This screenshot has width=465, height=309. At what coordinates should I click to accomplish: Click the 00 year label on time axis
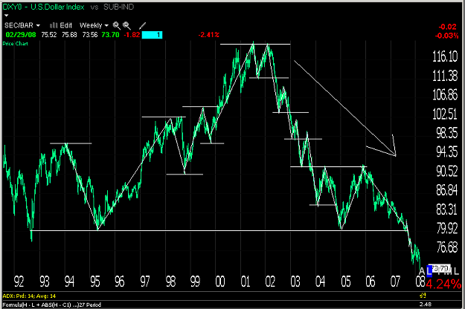coord(220,282)
